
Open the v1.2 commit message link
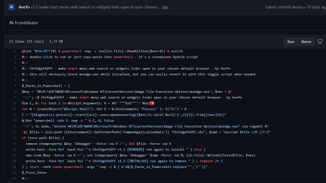pyautogui.click(x=96, y=7)
